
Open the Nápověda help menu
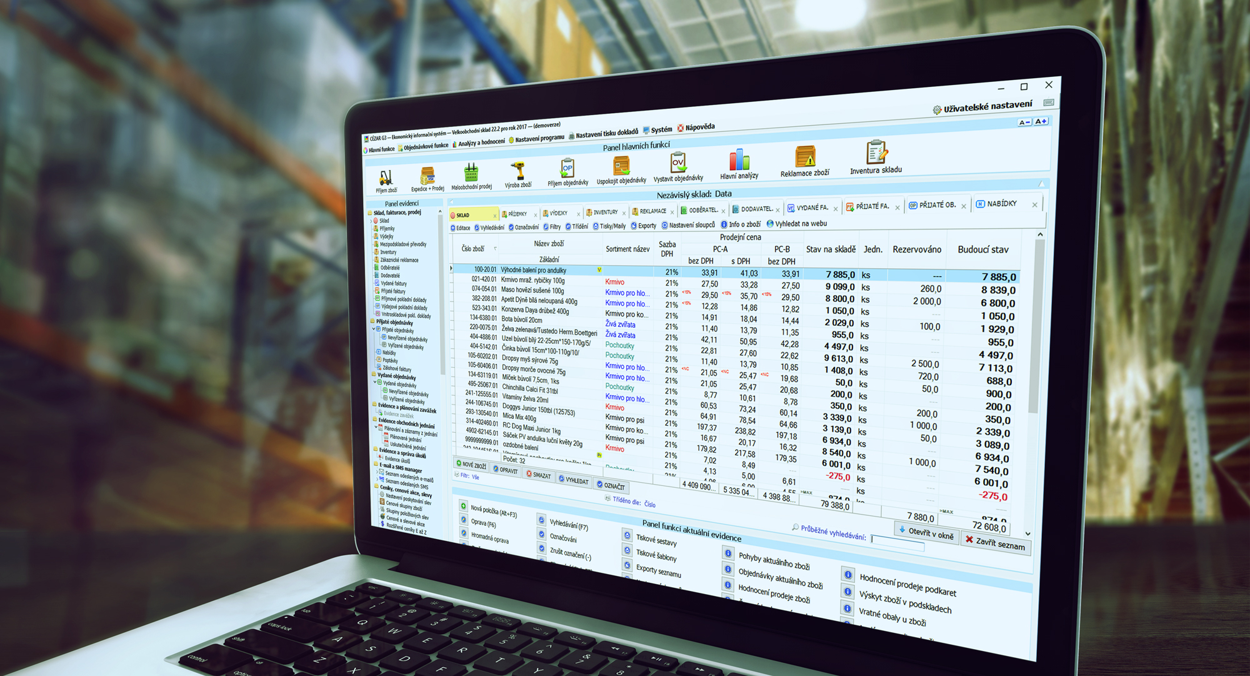(x=696, y=128)
